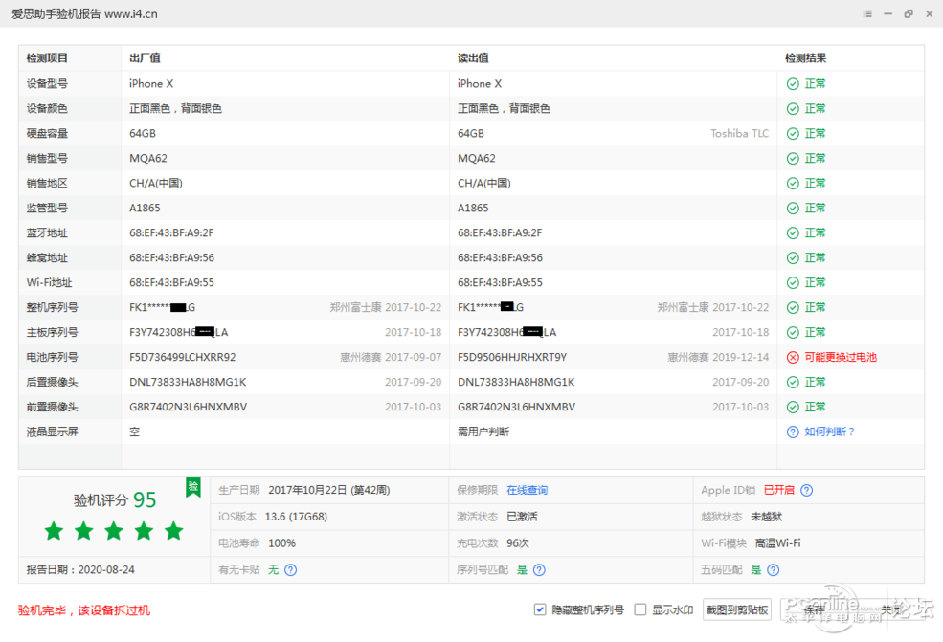Click the green check icon for 销售地区
The width and height of the screenshot is (943, 642).
[x=793, y=184]
